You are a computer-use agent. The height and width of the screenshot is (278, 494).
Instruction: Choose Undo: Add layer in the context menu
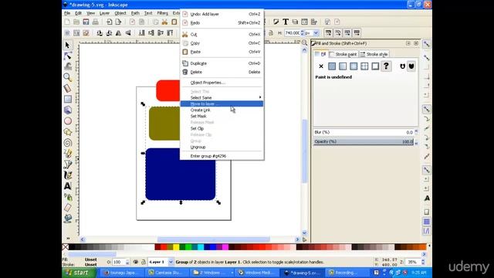(x=222, y=14)
